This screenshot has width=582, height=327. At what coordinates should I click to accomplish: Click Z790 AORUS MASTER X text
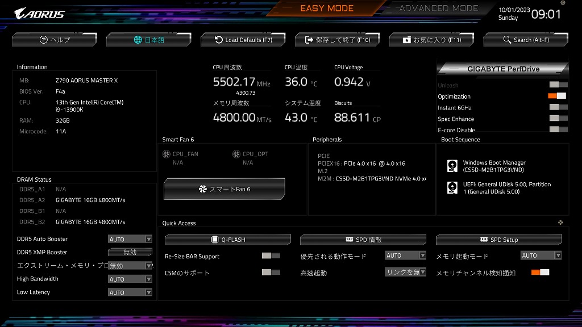pyautogui.click(x=86, y=81)
